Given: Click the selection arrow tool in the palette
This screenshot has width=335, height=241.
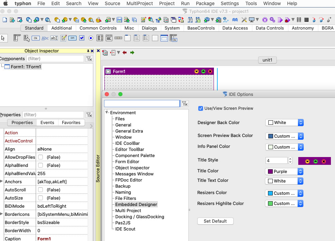Looking at the screenshot, I should [3, 38].
